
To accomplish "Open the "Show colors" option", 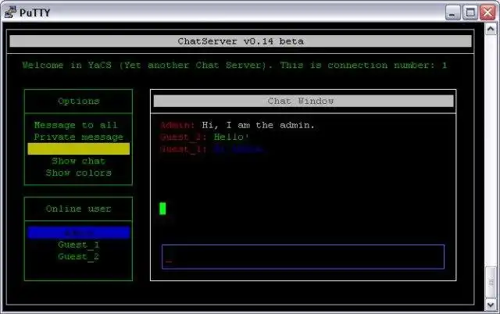I will click(78, 173).
